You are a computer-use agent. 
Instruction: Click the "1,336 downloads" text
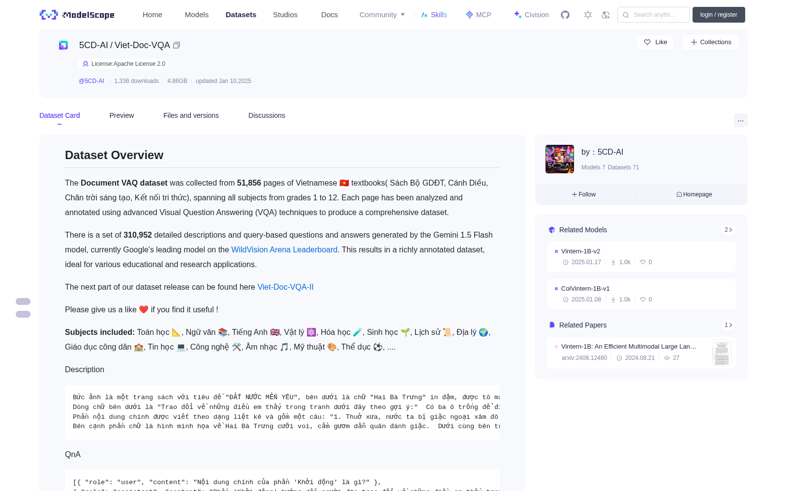(137, 81)
